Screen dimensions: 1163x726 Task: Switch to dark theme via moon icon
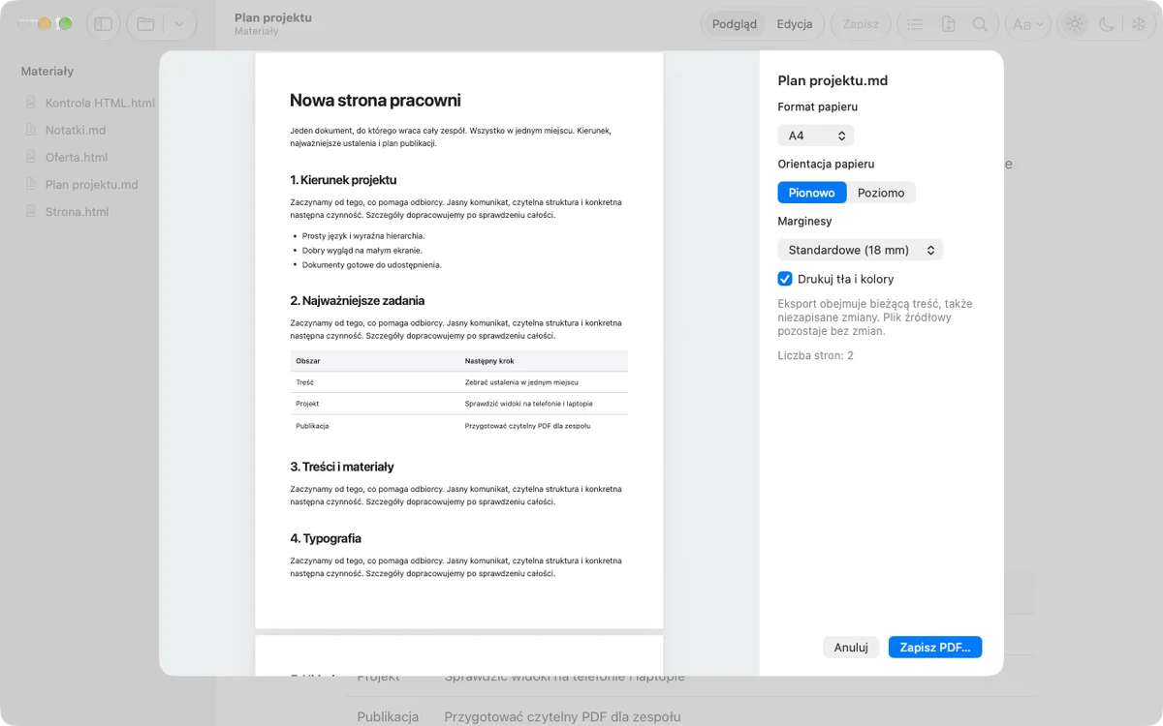pyautogui.click(x=1107, y=24)
